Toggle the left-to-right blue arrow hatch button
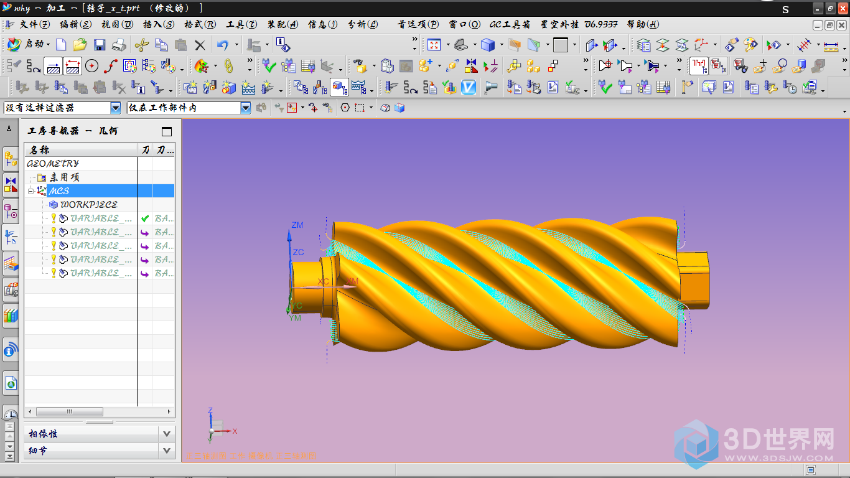This screenshot has height=478, width=850. [x=54, y=66]
